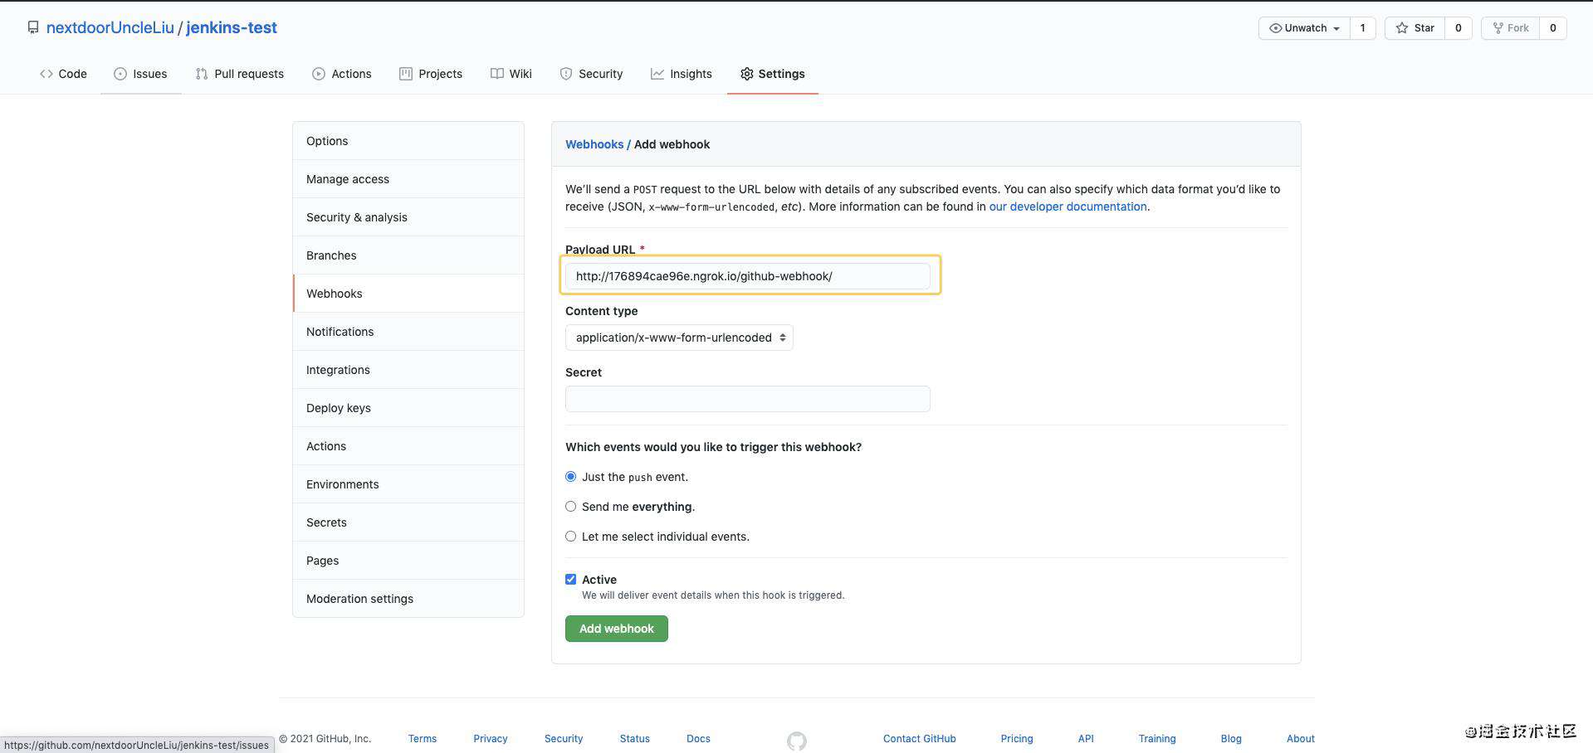This screenshot has width=1593, height=753.
Task: Open Secrets settings page
Action: (408, 522)
